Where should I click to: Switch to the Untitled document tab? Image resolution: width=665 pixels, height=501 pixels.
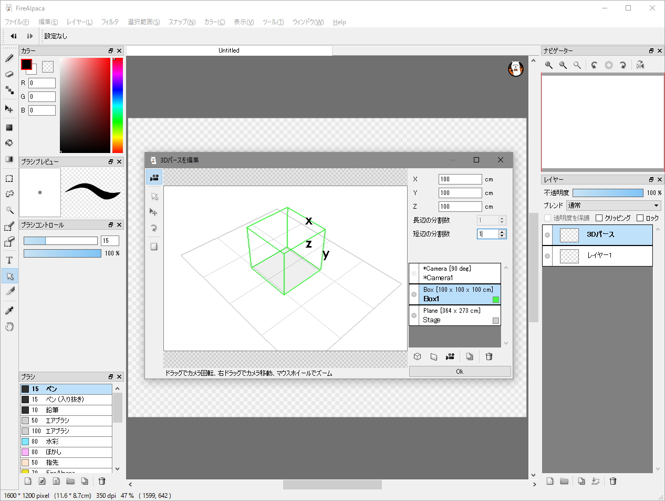coord(229,50)
